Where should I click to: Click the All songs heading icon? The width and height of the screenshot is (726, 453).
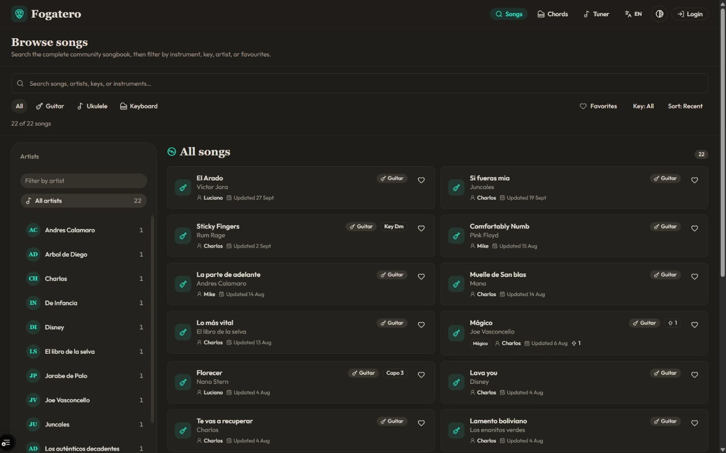172,152
